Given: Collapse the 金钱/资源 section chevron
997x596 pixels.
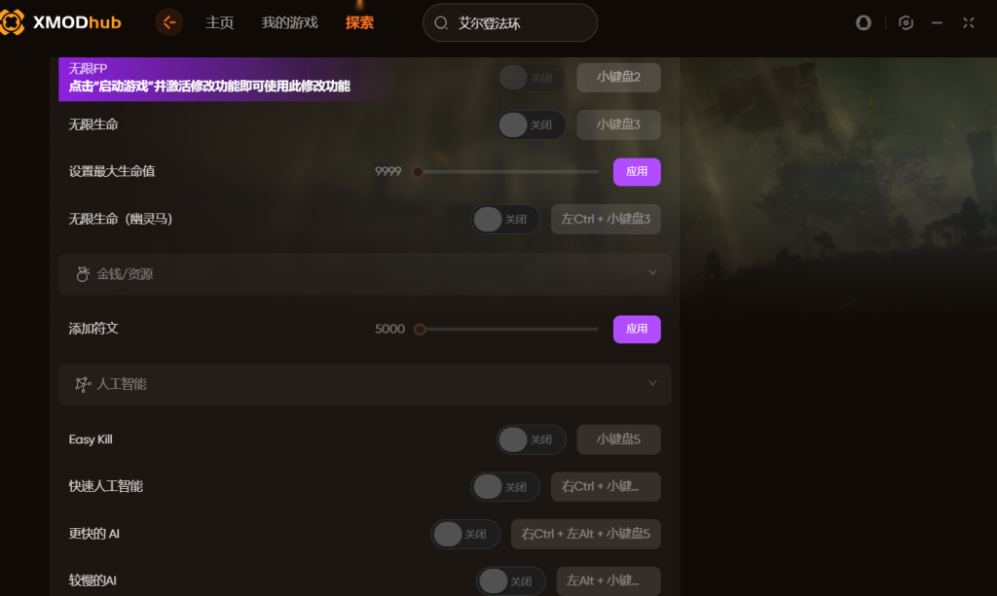Looking at the screenshot, I should tap(652, 273).
